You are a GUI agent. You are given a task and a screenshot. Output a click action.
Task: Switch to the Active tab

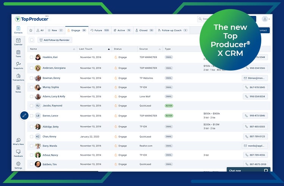[122, 30]
